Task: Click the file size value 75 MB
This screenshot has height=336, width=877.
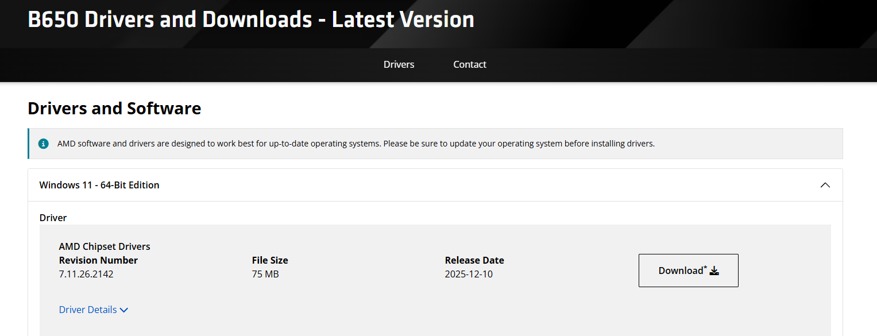Action: point(265,274)
